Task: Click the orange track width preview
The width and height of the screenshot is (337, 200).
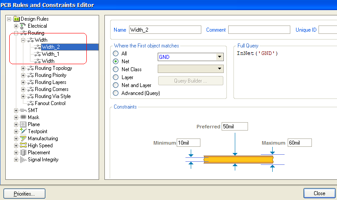Action: click(238, 159)
